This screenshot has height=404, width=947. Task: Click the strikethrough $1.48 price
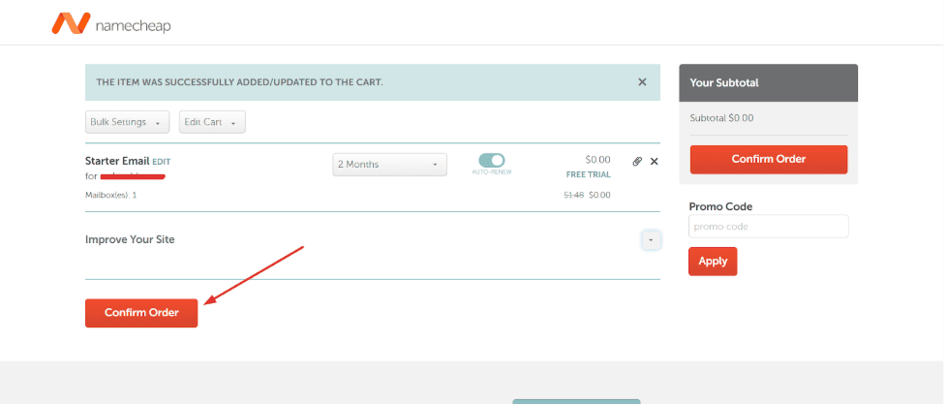[x=574, y=195]
